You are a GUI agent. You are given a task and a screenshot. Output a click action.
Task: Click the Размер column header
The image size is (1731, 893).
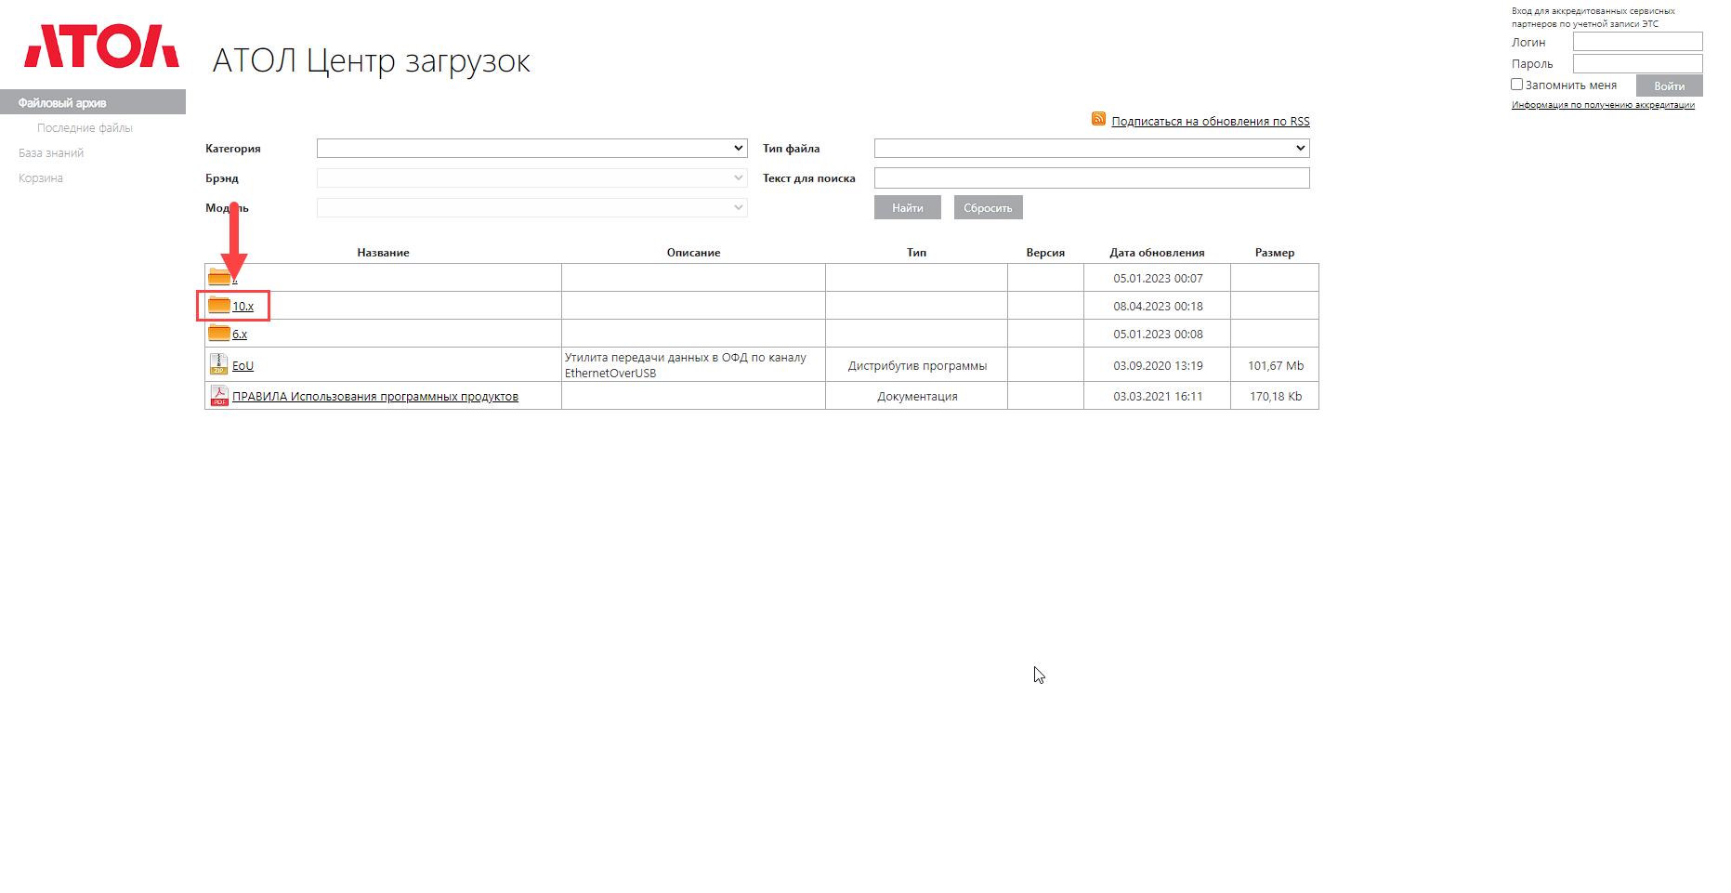pos(1274,253)
